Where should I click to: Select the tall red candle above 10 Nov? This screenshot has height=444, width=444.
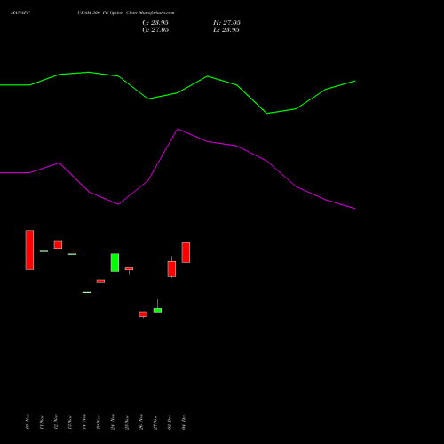pos(29,250)
